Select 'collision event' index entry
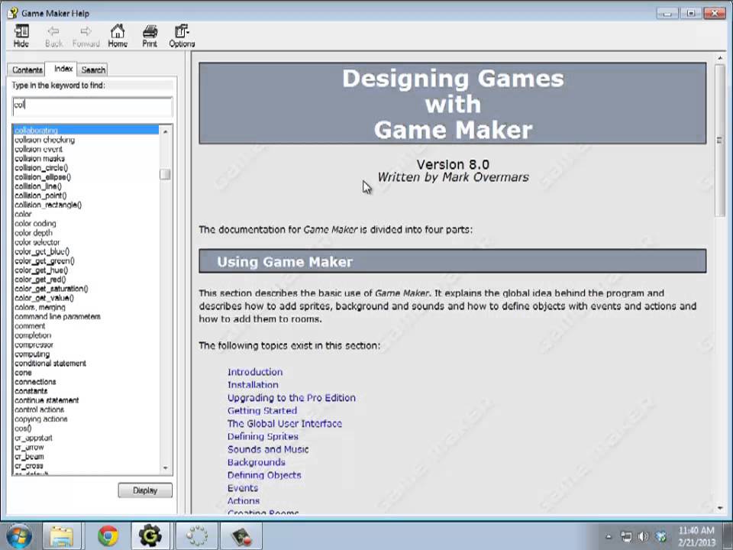 (x=38, y=149)
